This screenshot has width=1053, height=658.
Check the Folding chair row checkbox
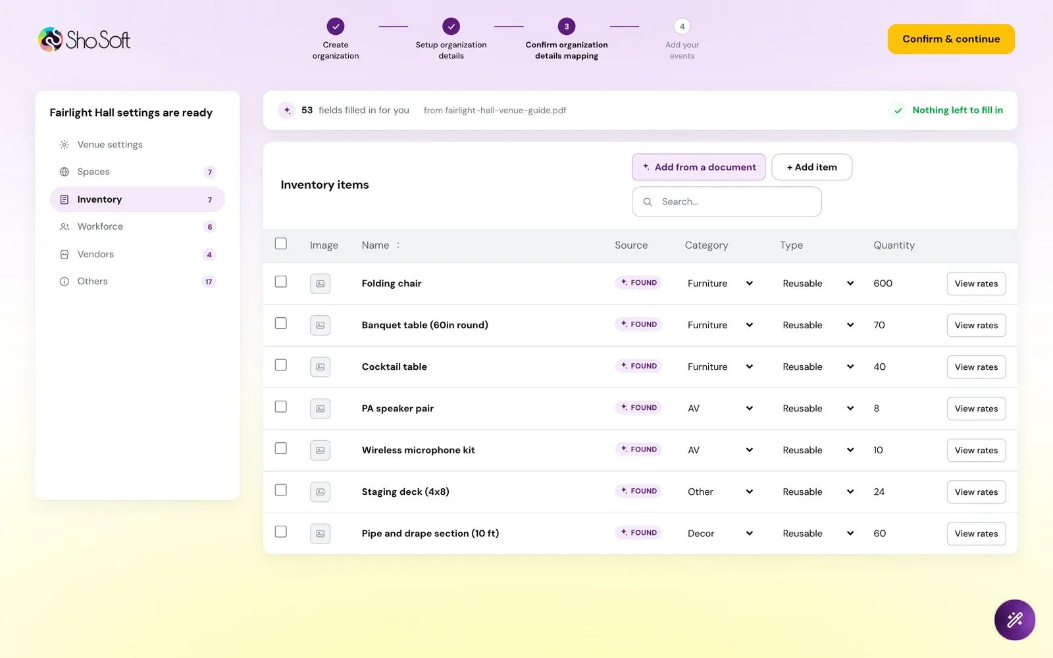(x=281, y=282)
